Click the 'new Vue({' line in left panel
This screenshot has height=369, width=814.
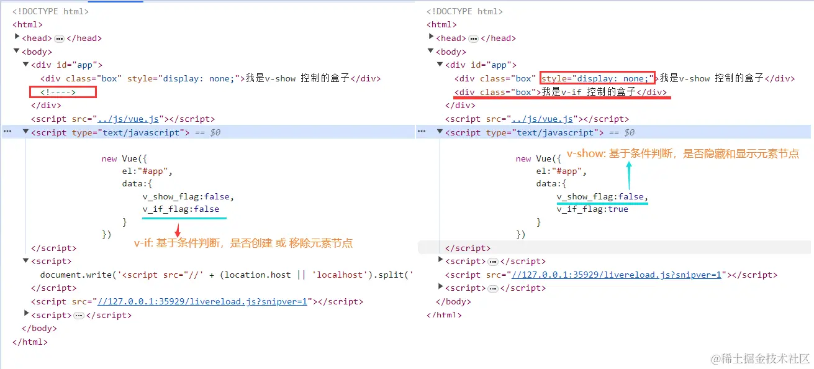pos(125,158)
